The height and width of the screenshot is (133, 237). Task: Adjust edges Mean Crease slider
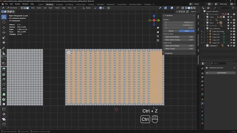coord(179,49)
